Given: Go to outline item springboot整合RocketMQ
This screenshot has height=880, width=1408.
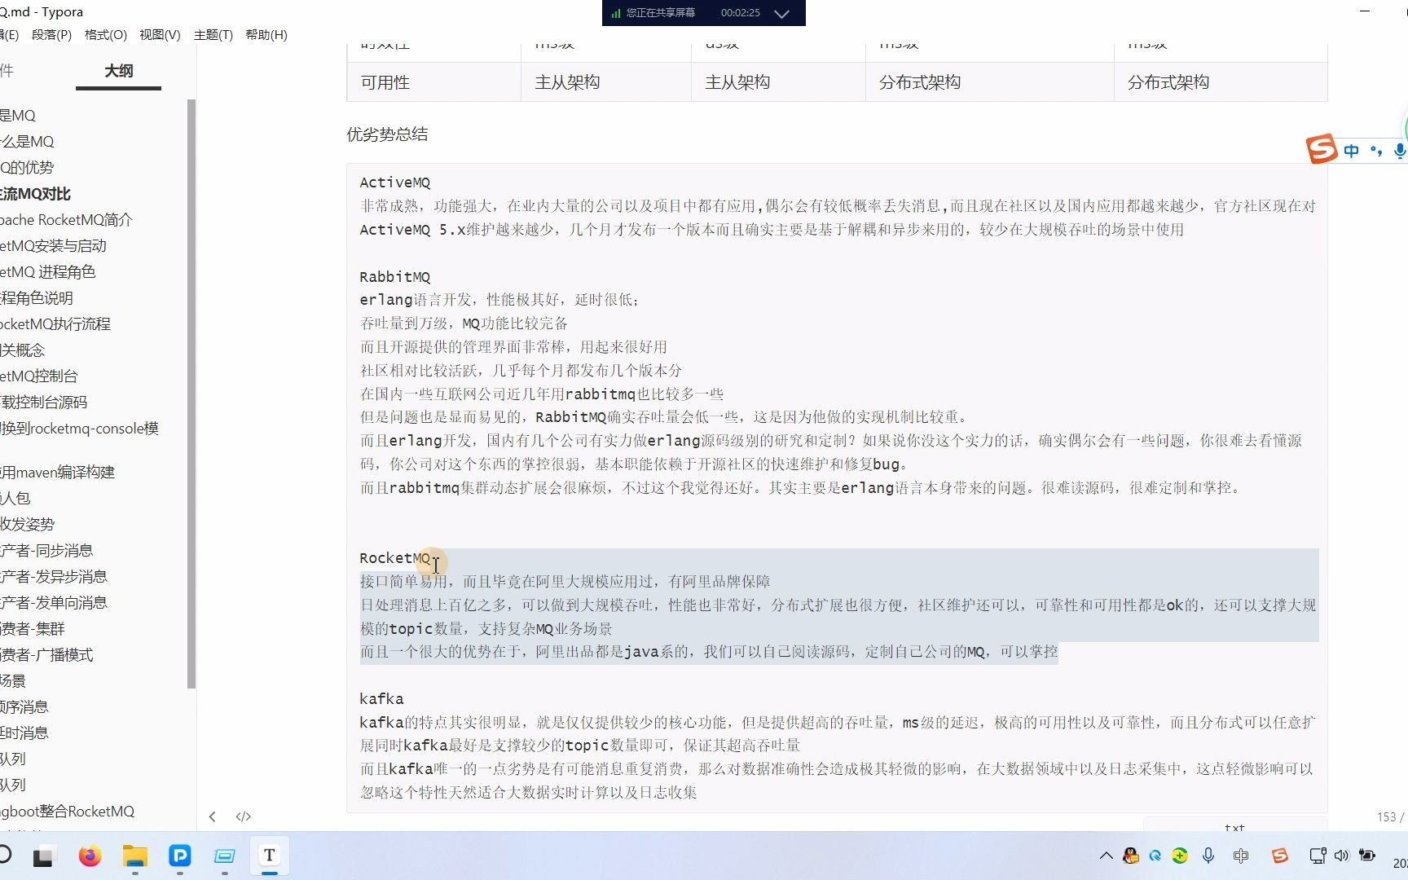Looking at the screenshot, I should (x=68, y=811).
